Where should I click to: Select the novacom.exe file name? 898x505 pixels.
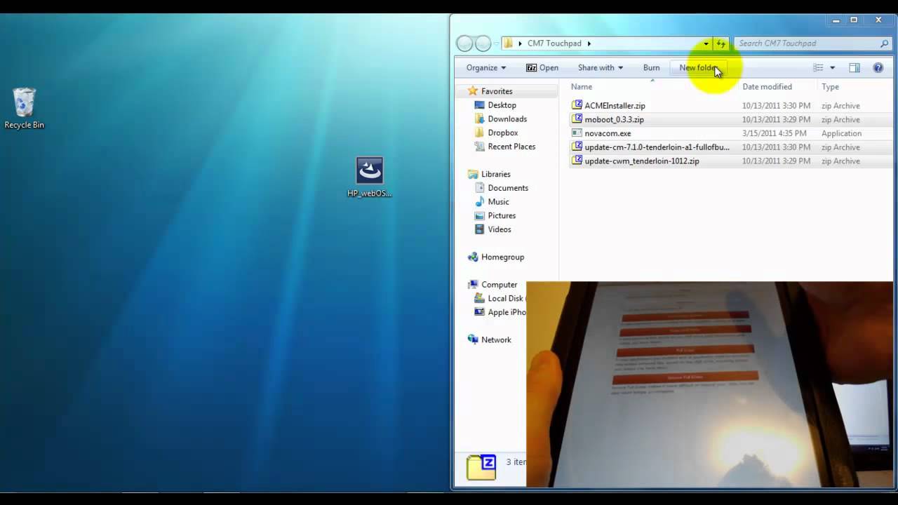pyautogui.click(x=608, y=133)
